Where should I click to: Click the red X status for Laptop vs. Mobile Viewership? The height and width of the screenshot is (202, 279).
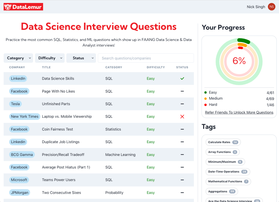182,117
